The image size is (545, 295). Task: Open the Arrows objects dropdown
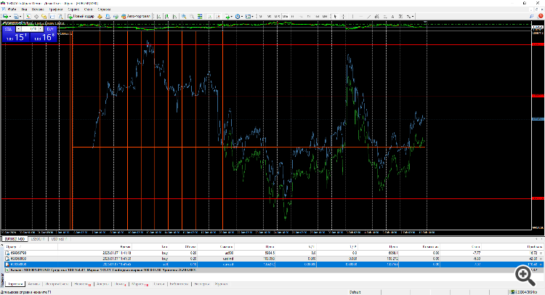pyautogui.click(x=410, y=16)
